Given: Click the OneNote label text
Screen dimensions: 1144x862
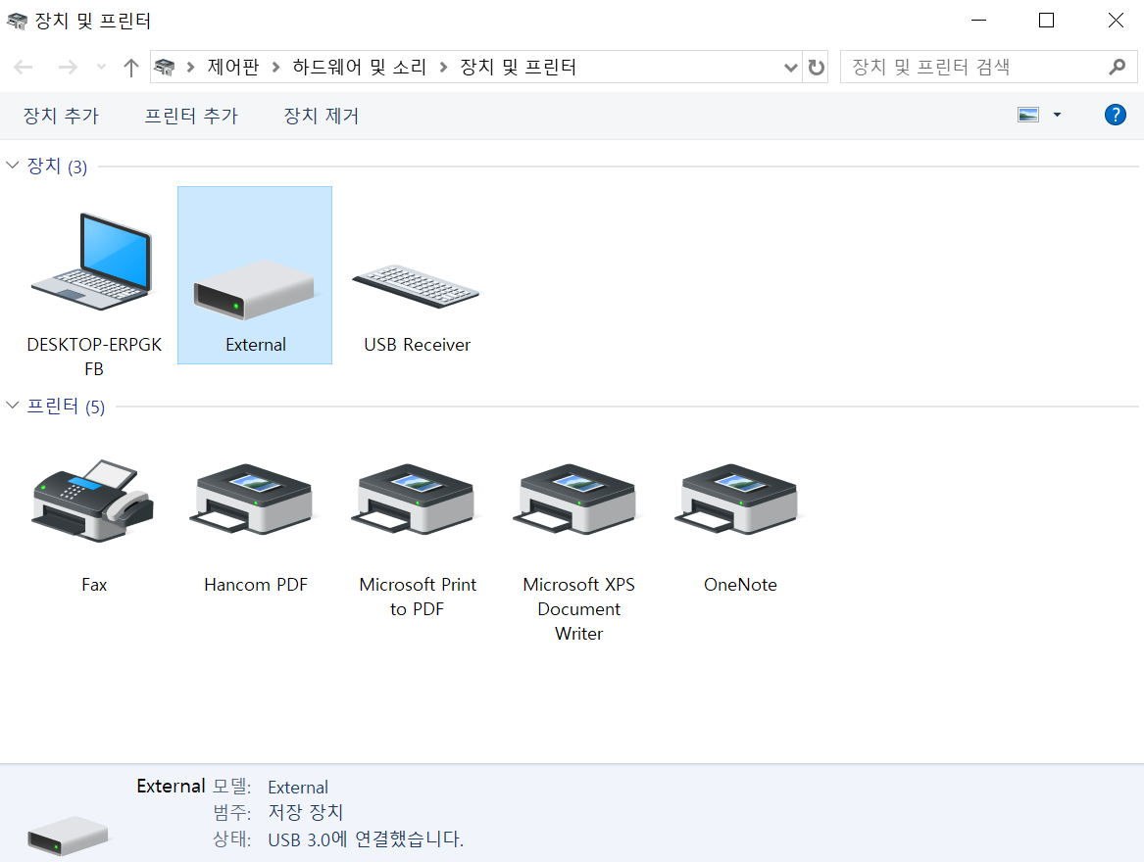Looking at the screenshot, I should pyautogui.click(x=740, y=585).
